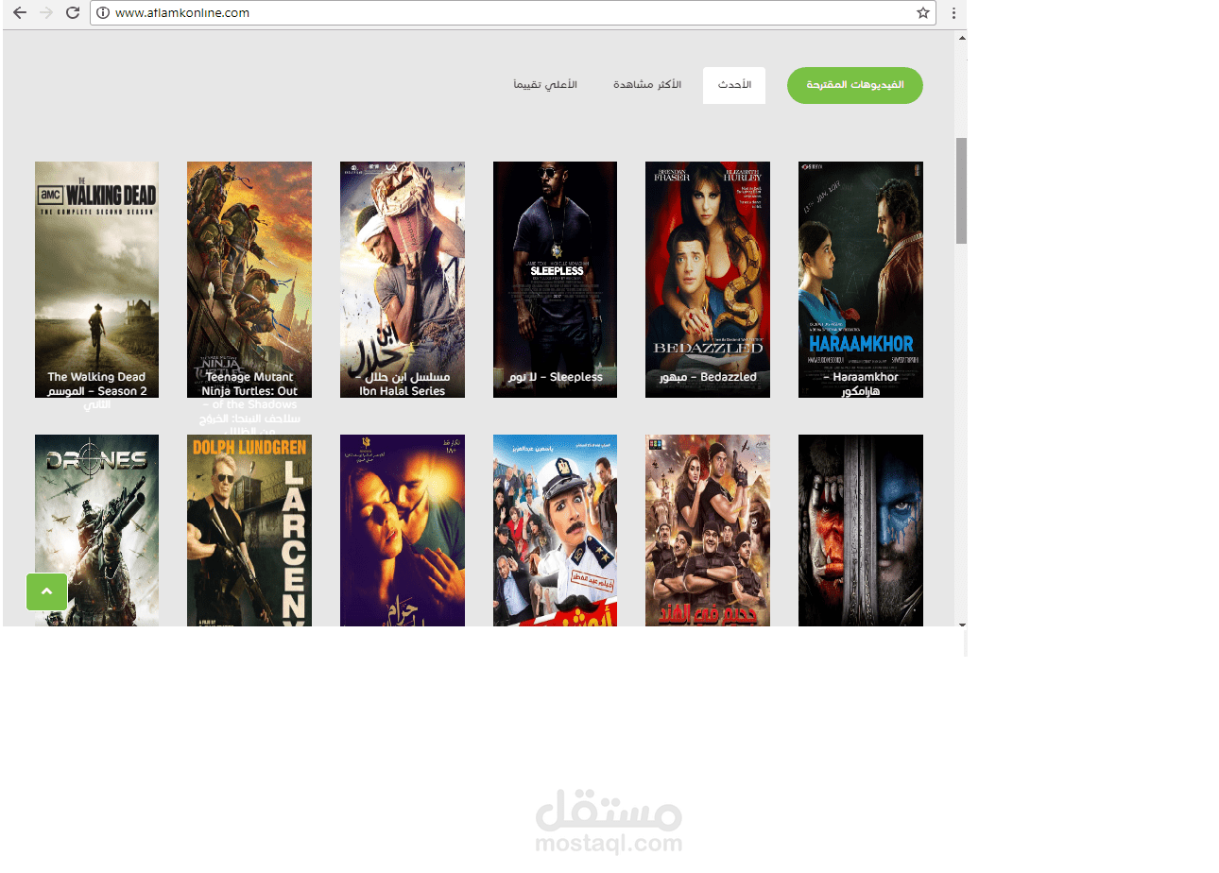This screenshot has height=873, width=1219.
Task: Click the browser back arrow
Action: pyautogui.click(x=19, y=13)
